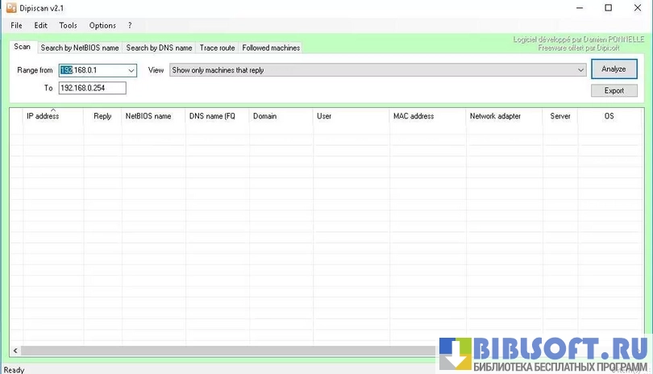Open the File menu
The height and width of the screenshot is (374, 653).
16,26
